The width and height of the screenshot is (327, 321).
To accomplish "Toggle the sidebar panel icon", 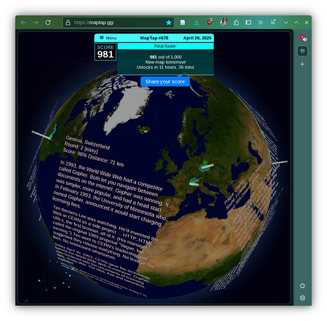I will point(249,22).
